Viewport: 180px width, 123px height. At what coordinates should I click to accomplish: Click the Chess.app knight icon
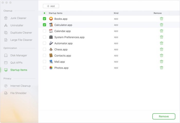(x=51, y=49)
